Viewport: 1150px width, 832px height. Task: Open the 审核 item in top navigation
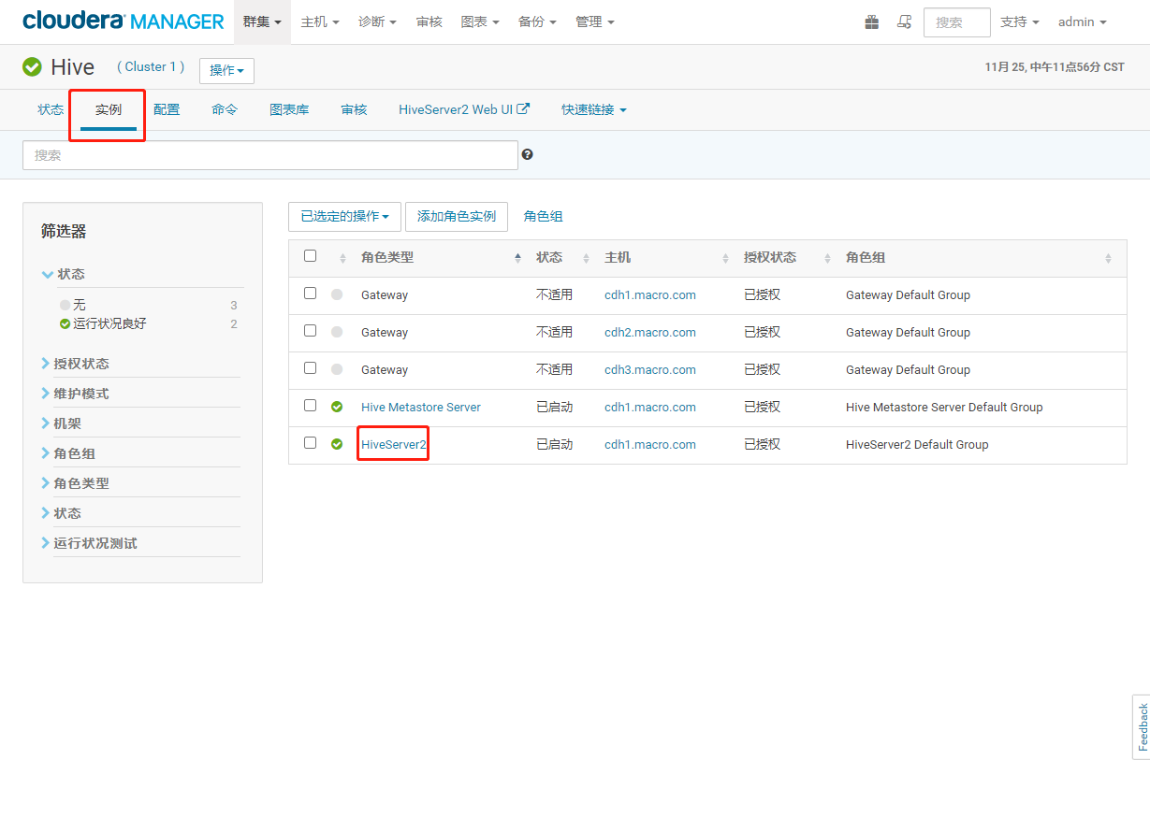[429, 22]
